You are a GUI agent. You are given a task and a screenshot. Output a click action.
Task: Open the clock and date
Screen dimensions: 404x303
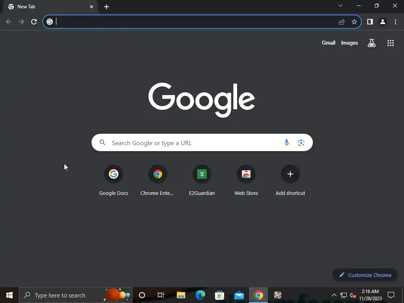click(370, 295)
